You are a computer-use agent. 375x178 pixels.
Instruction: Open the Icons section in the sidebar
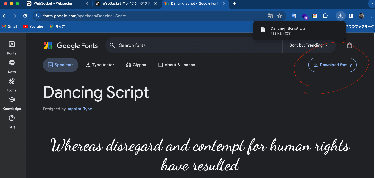pyautogui.click(x=12, y=85)
